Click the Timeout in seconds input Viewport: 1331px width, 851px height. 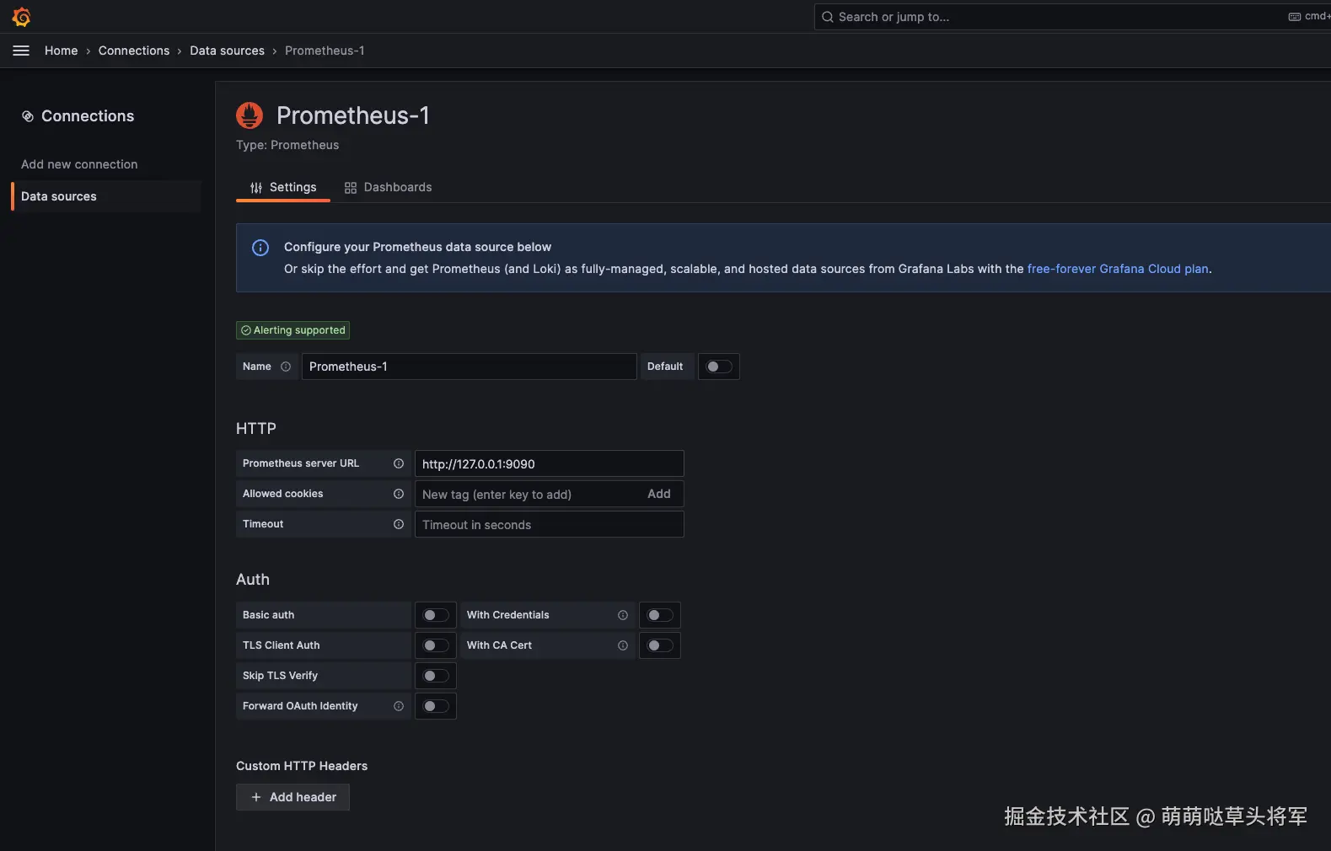pos(549,524)
